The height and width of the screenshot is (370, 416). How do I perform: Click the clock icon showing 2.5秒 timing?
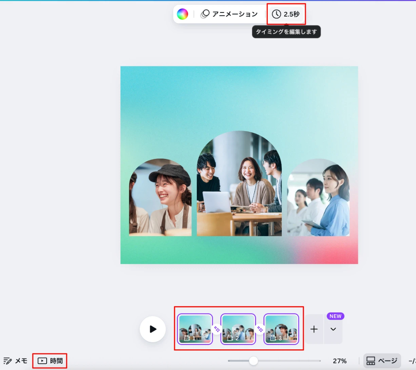277,14
